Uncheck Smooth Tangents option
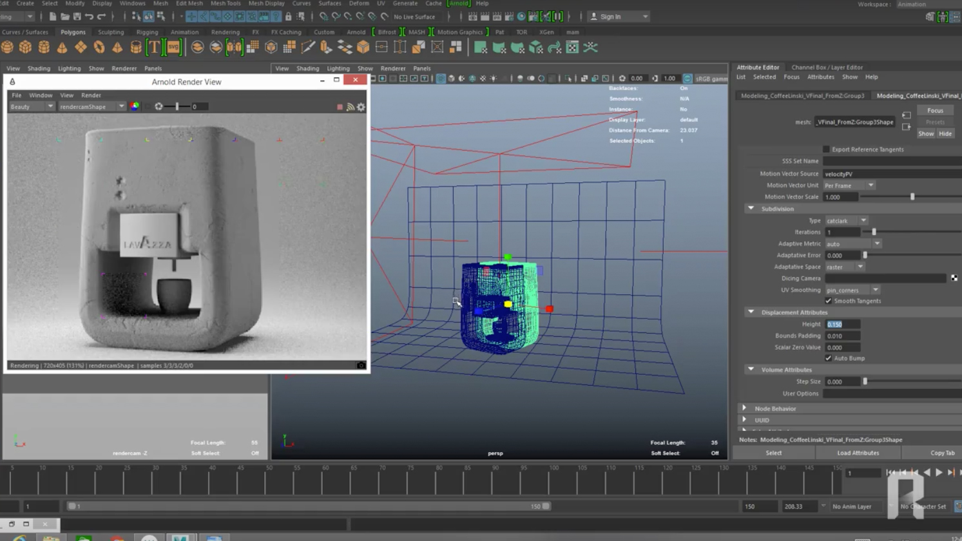The width and height of the screenshot is (962, 541). [829, 301]
